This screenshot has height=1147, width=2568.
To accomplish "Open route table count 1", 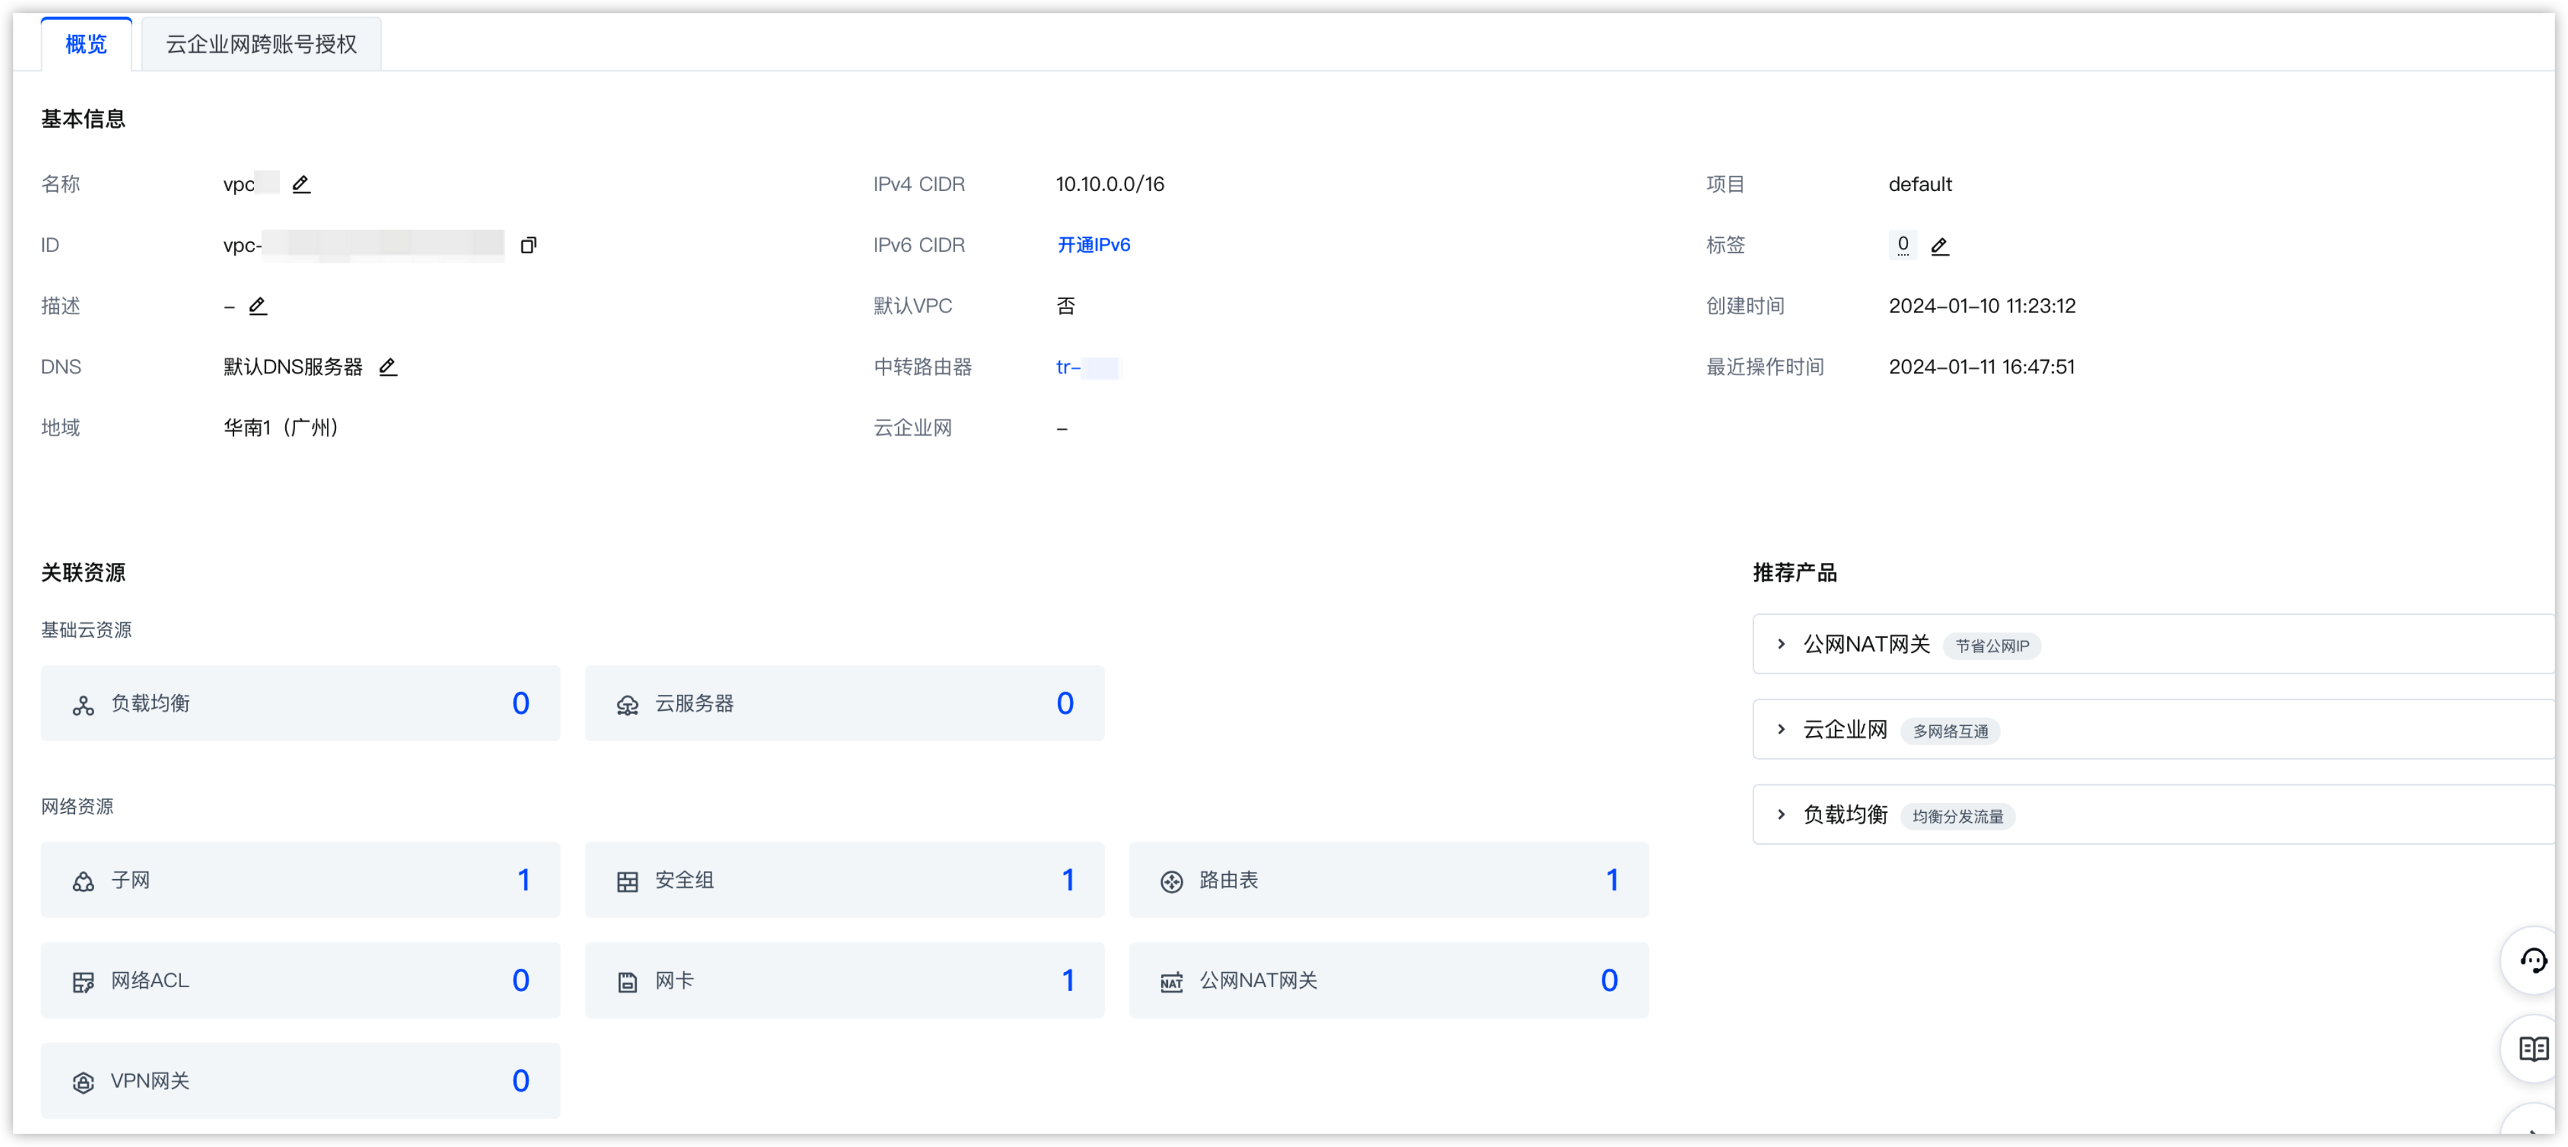I will (x=1612, y=880).
